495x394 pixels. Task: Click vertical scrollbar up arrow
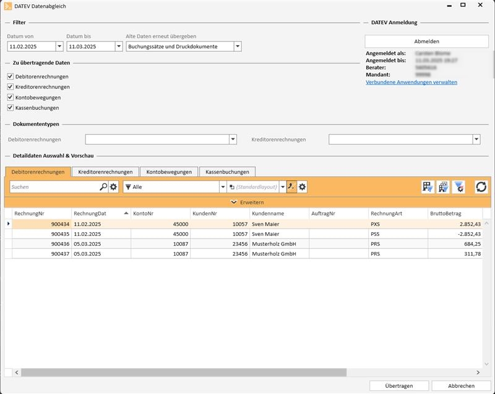click(x=486, y=223)
